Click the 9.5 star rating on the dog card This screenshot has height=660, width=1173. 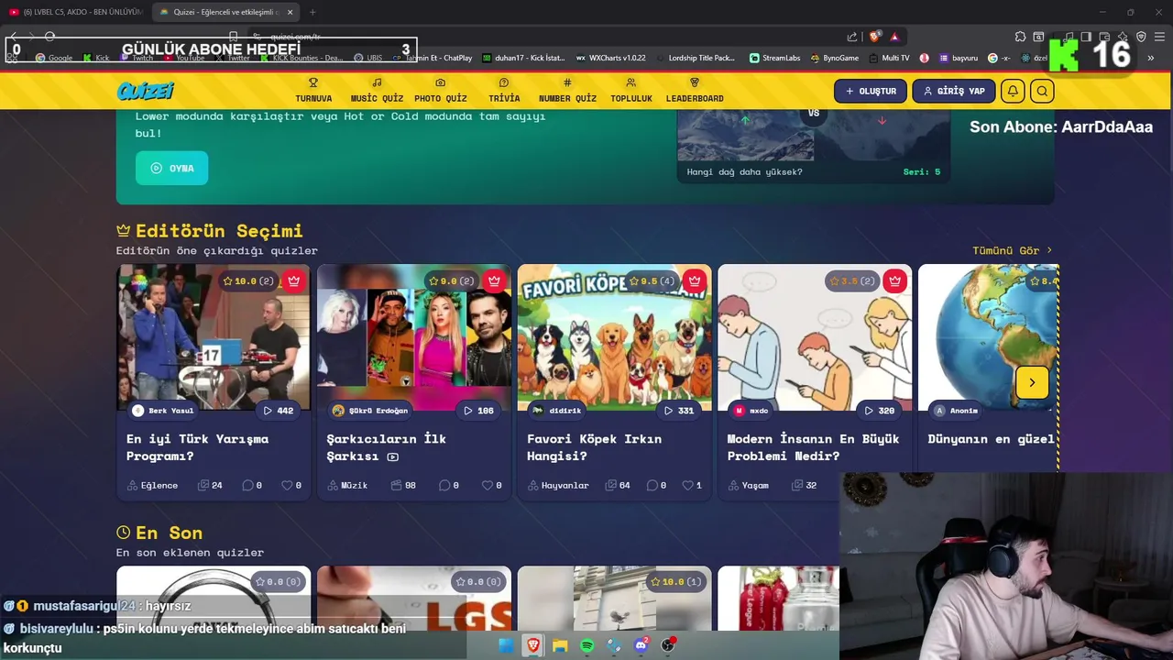(x=652, y=280)
